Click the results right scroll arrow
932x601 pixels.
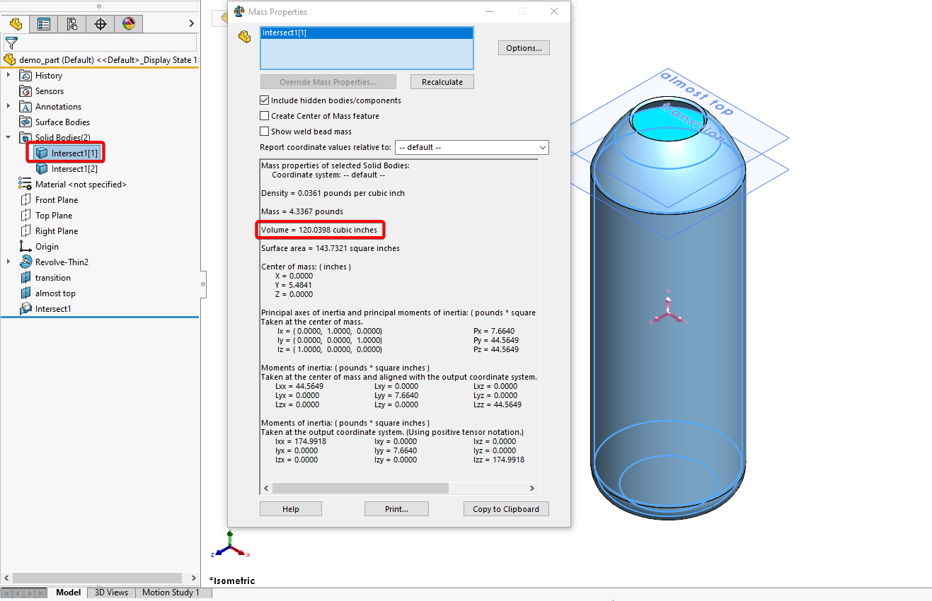tap(532, 489)
